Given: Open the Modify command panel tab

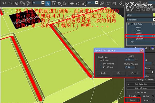Looking at the screenshot, I should 133,10.
